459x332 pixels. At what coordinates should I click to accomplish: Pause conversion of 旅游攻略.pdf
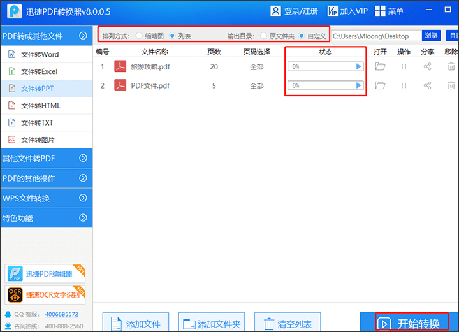click(x=404, y=67)
